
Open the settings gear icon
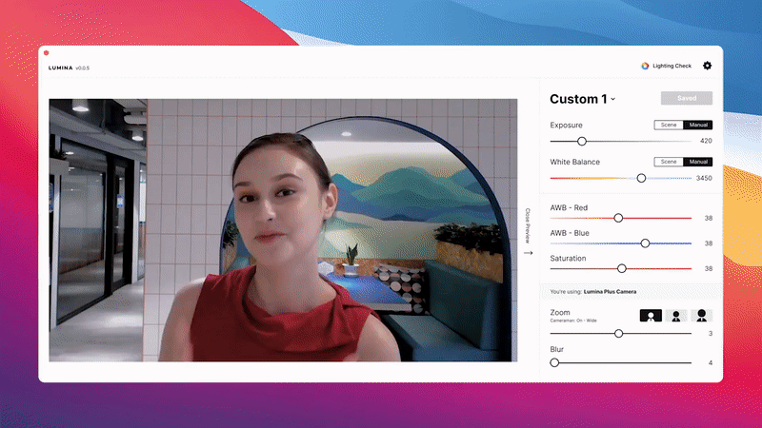707,66
